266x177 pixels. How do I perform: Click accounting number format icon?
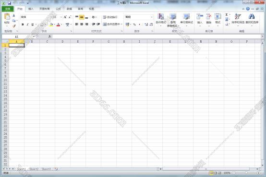127,24
